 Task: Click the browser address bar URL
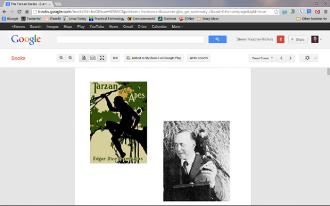(152, 12)
